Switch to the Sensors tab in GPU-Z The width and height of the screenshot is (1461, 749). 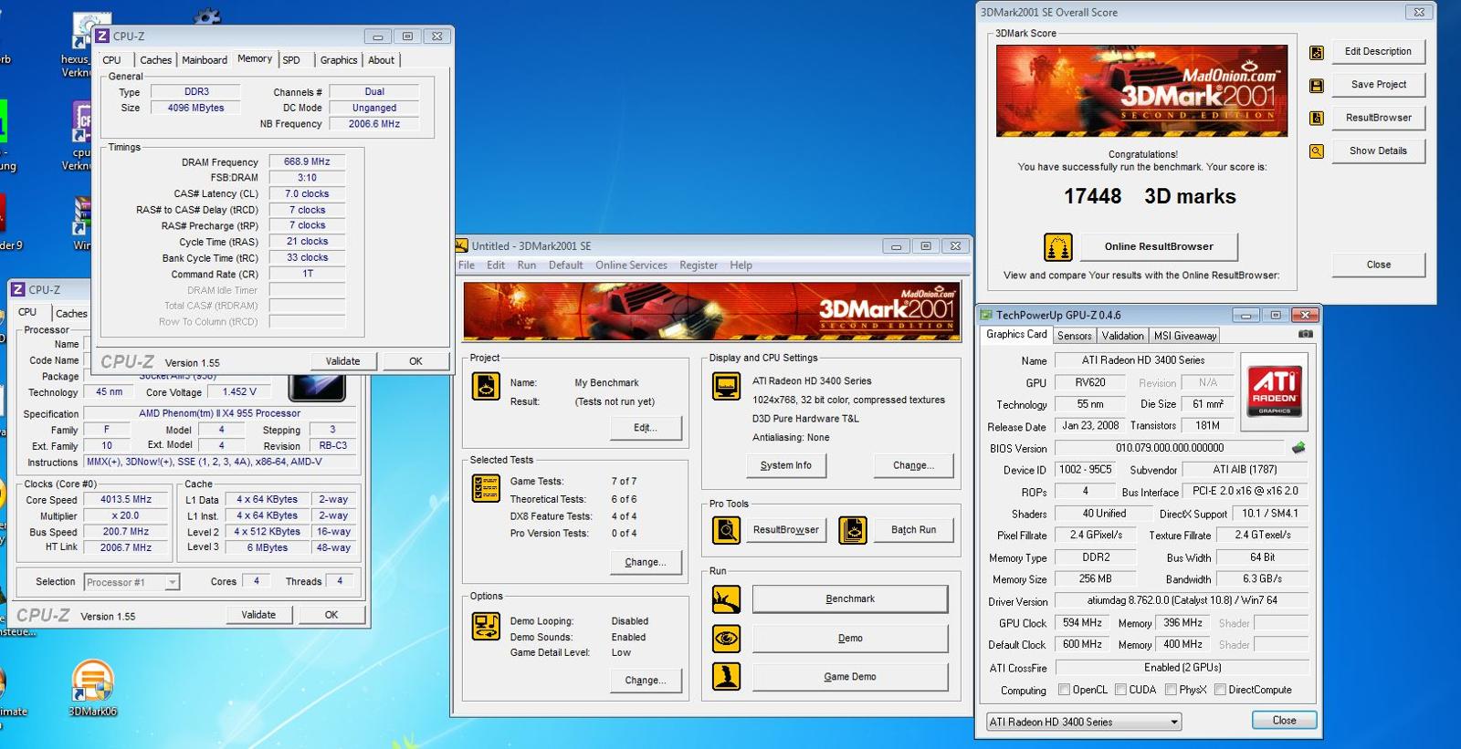1075,336
